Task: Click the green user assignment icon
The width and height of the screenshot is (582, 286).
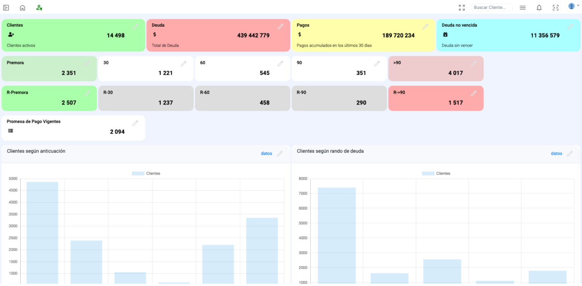Action: [x=39, y=8]
